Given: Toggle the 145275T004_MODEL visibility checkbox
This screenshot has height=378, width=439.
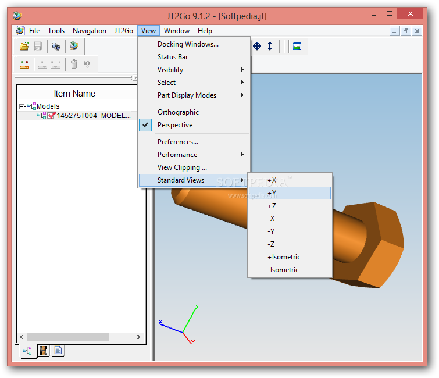Looking at the screenshot, I should pyautogui.click(x=51, y=116).
